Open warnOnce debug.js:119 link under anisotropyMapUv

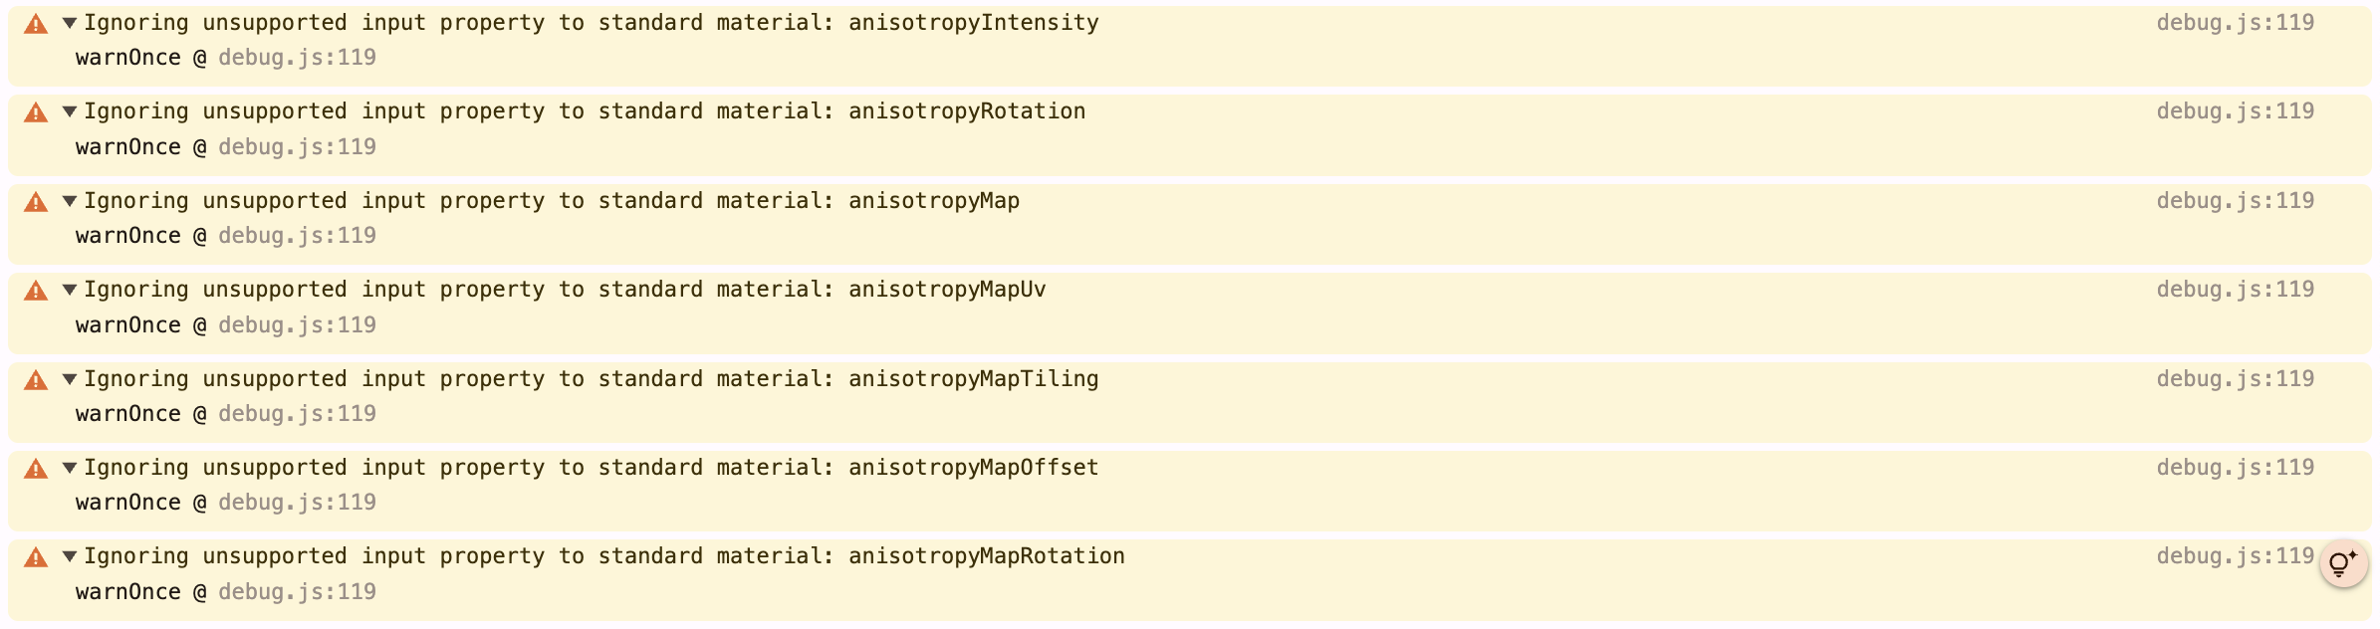297,325
